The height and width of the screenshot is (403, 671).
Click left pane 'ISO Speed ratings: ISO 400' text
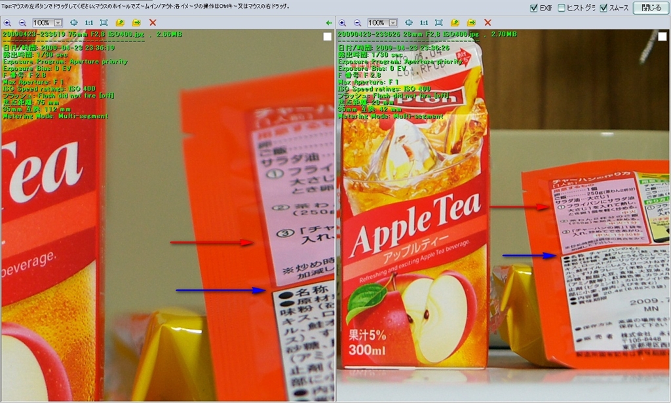click(49, 89)
